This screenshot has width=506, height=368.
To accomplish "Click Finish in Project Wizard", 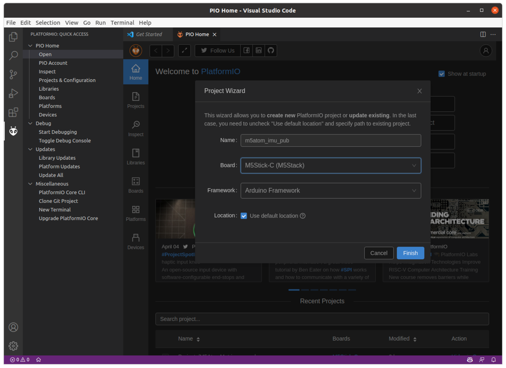I will [410, 253].
